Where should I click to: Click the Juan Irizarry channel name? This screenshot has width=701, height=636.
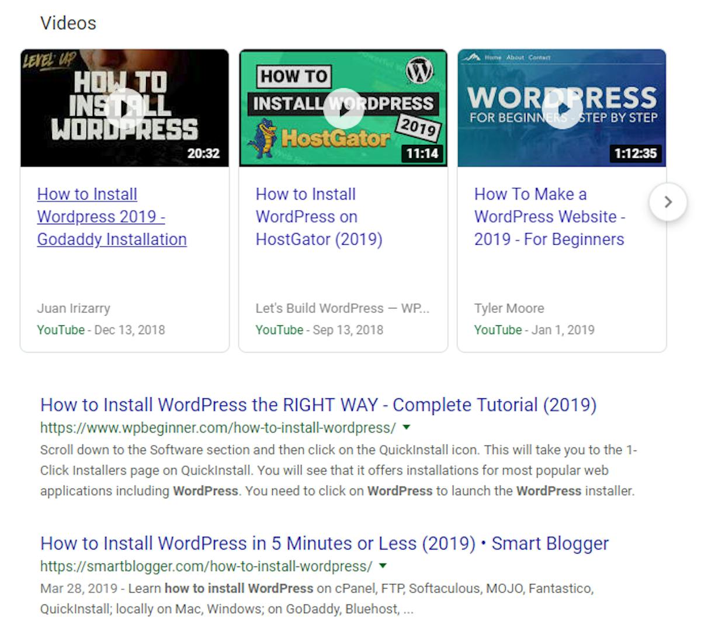coord(74,308)
